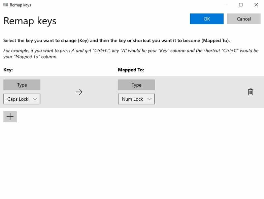Image resolution: width=264 pixels, height=199 pixels.
Task: Maximize the Remap keys window
Action: [x=241, y=5]
